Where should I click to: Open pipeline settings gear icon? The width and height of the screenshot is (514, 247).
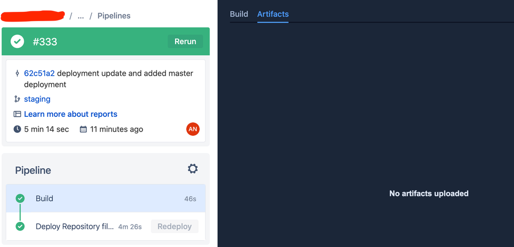[x=193, y=169]
